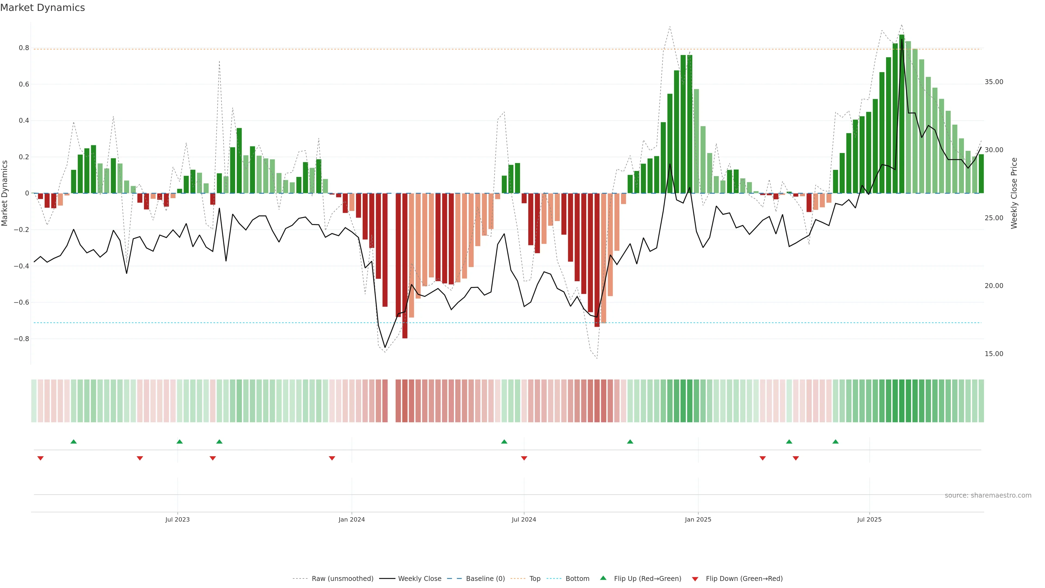Click the rightmost green bar in the heatmap strip
Screen dimensions: 1045x588
[x=981, y=401]
